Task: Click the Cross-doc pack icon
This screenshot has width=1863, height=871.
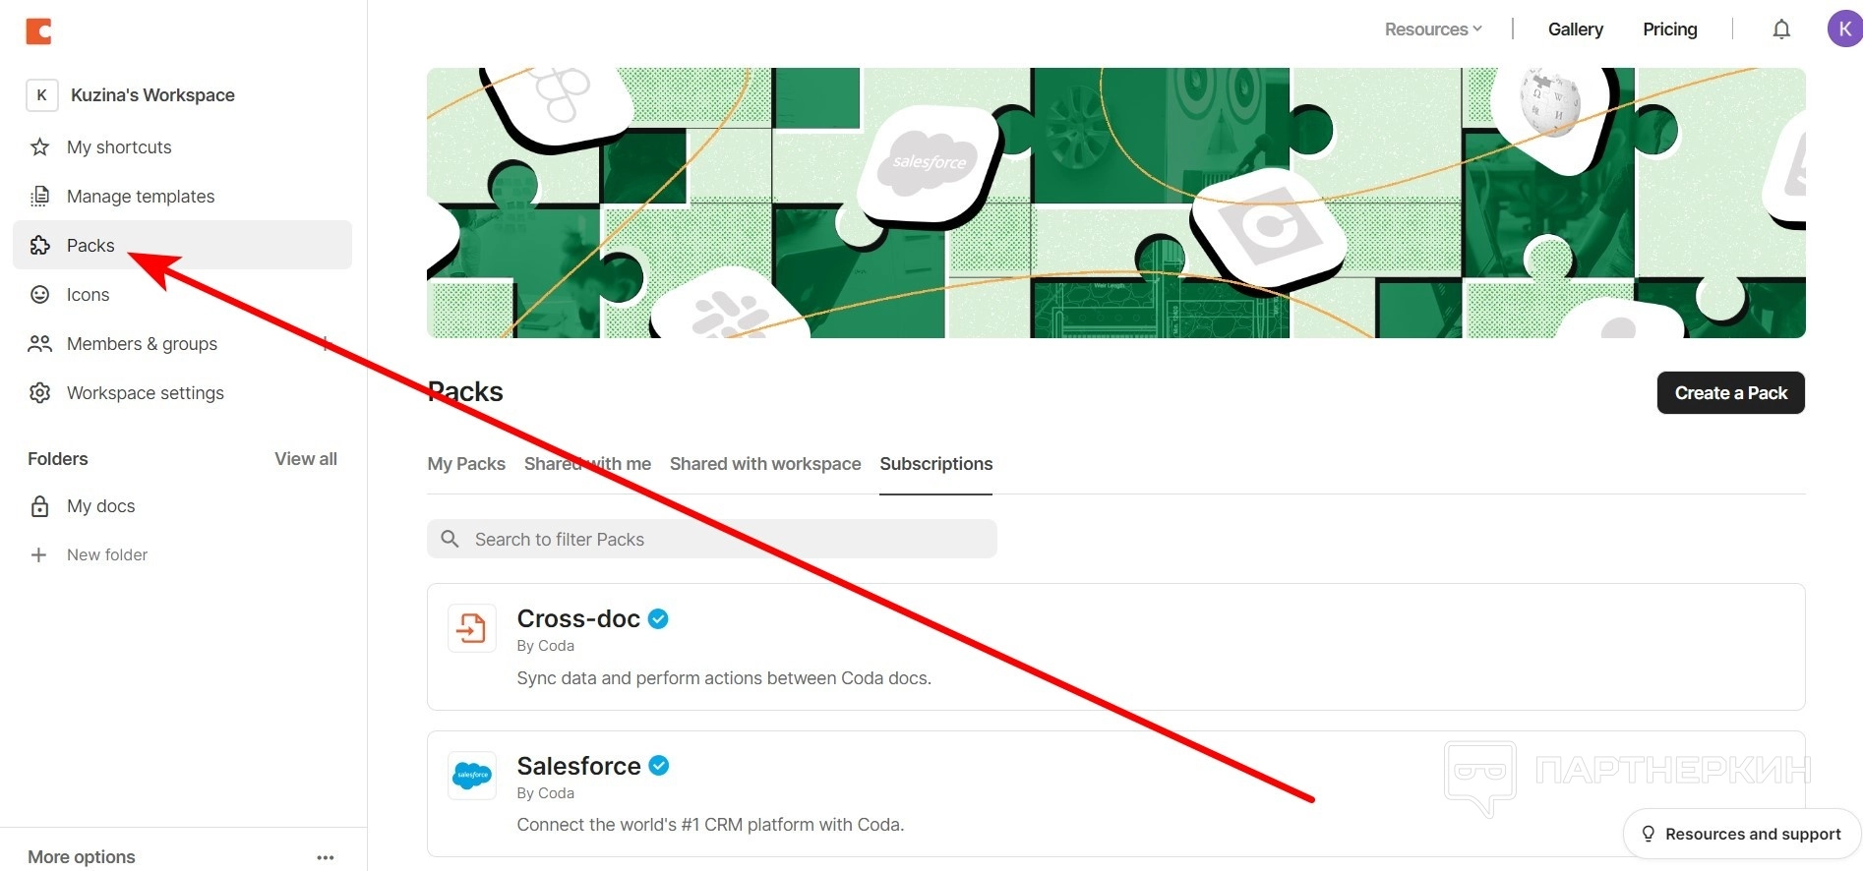Action: coord(472,628)
